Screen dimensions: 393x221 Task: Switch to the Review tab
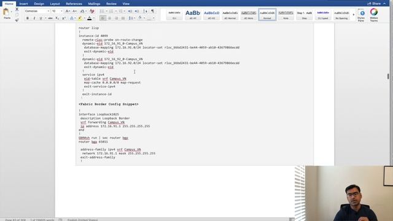pos(111,4)
